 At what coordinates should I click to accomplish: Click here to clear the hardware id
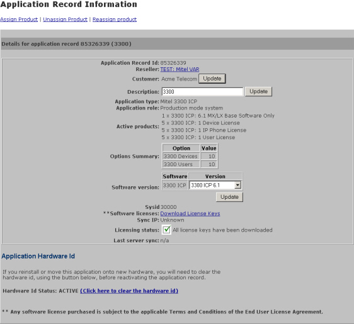point(129,291)
